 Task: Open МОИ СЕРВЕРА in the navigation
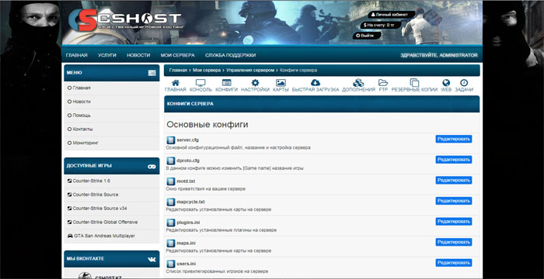[x=178, y=55]
